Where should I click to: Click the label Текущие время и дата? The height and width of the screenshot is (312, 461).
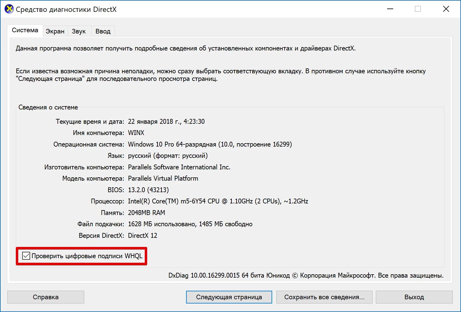point(90,122)
